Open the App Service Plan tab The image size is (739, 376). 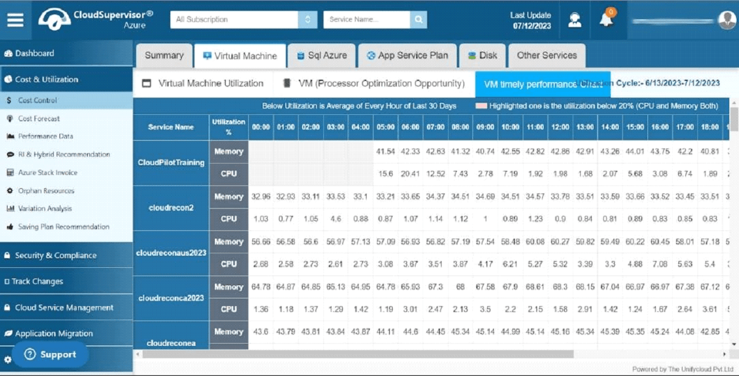(x=407, y=55)
